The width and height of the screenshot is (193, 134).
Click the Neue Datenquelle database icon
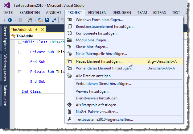point(69,54)
